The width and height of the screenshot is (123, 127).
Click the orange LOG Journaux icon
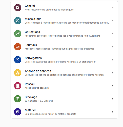click(17, 47)
